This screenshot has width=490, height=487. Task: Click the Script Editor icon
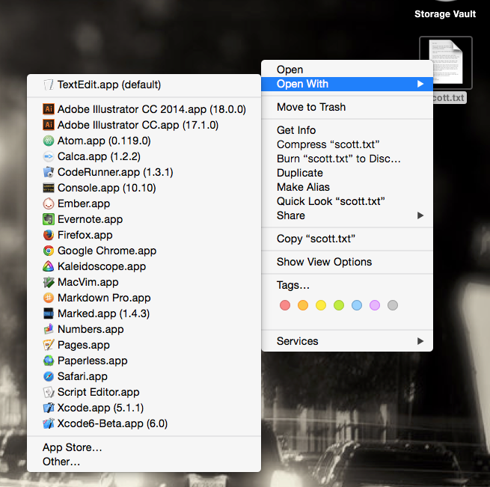tap(49, 392)
